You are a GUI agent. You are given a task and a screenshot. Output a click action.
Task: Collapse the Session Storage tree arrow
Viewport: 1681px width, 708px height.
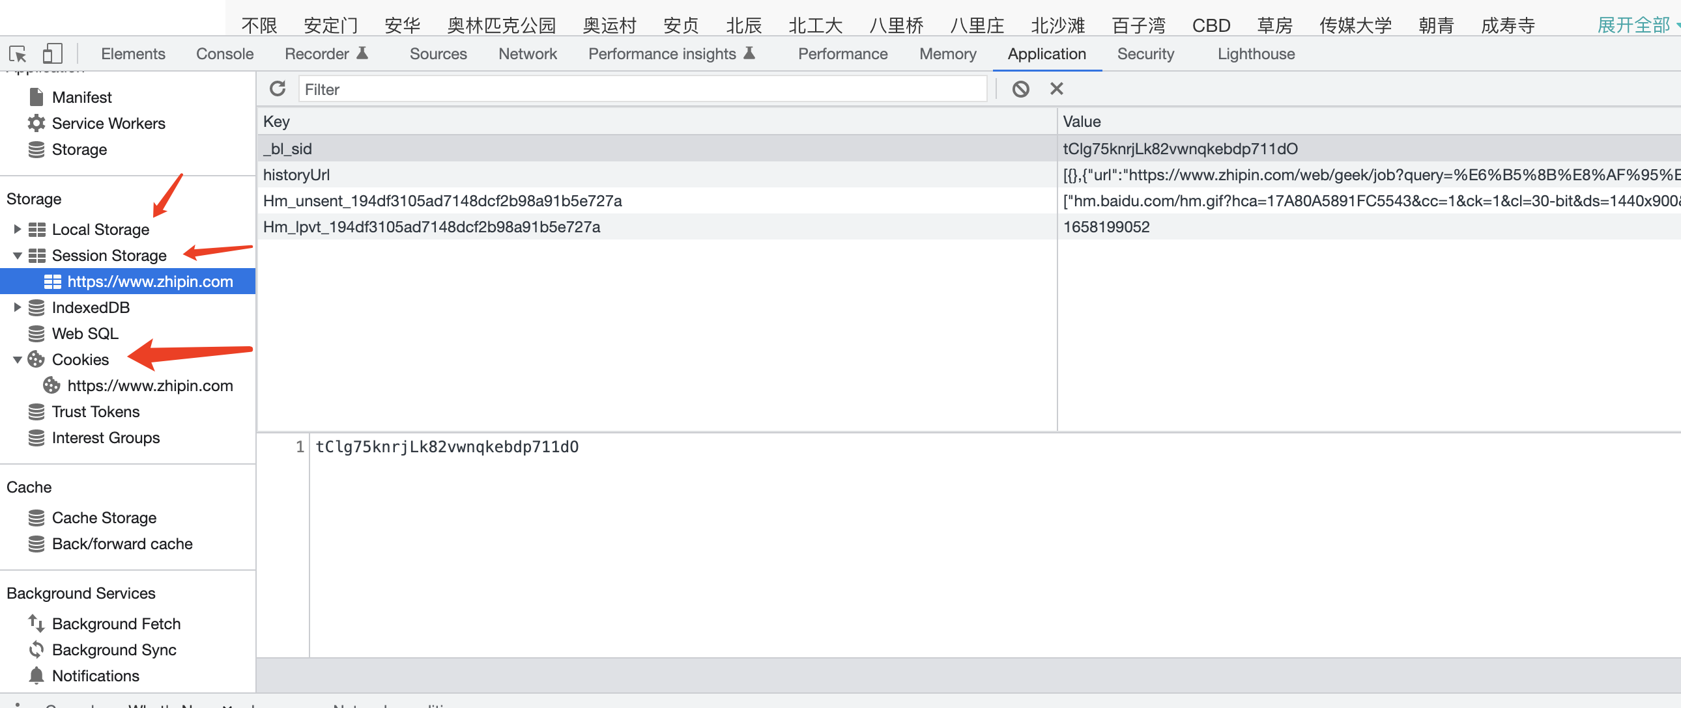pyautogui.click(x=18, y=256)
